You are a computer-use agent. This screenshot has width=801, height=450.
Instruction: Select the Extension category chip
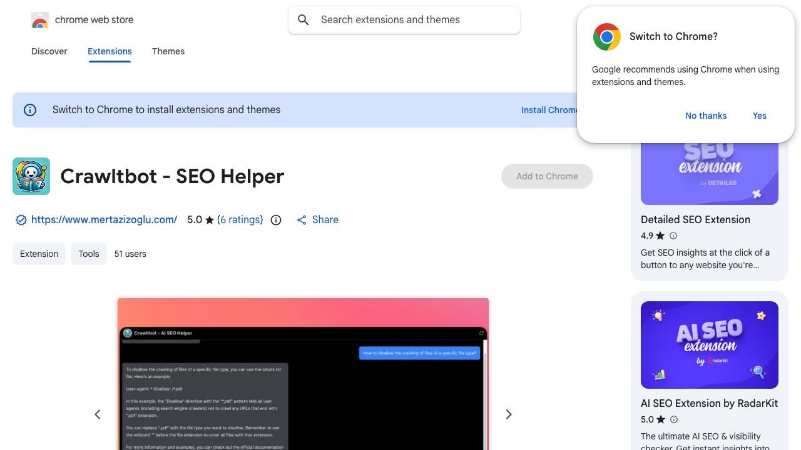(x=39, y=254)
